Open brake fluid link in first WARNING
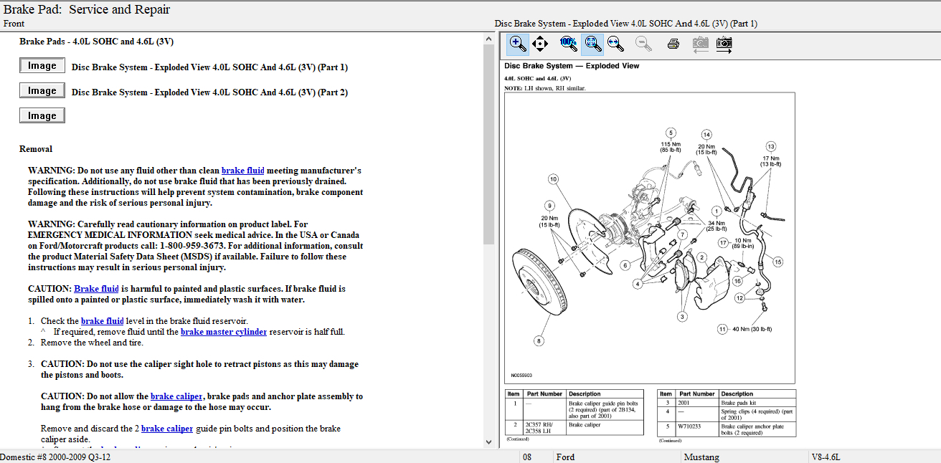 (x=242, y=171)
